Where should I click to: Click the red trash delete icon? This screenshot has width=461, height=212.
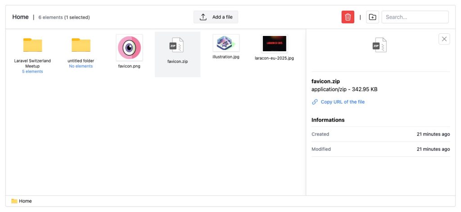[x=348, y=17]
